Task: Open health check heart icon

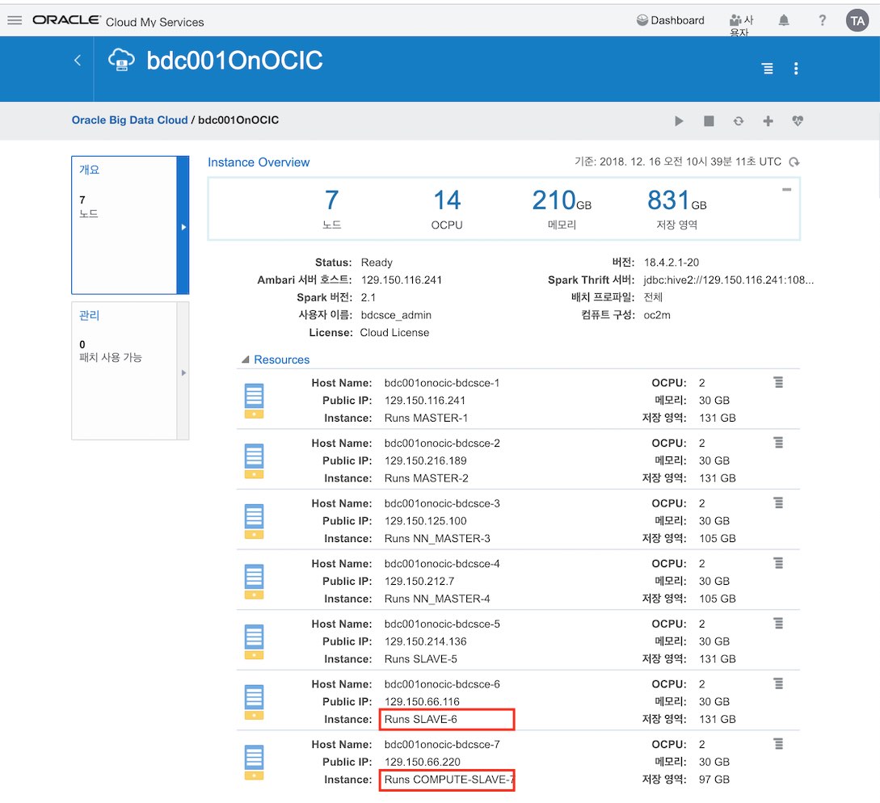Action: (x=798, y=120)
